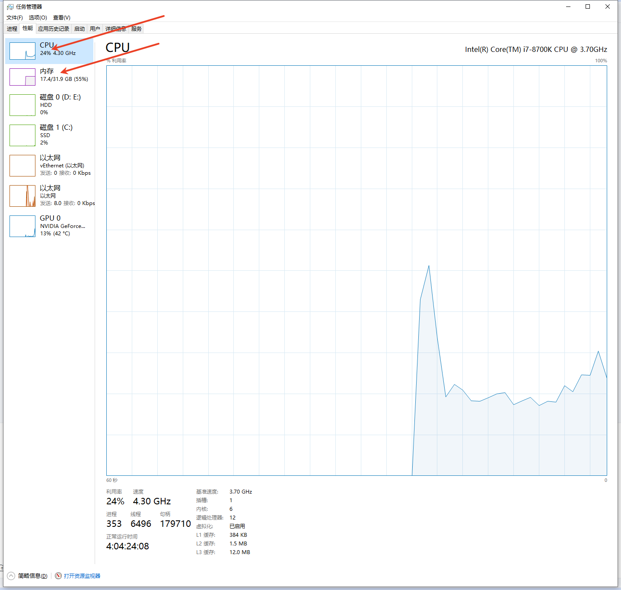Click the 简略信息(D) text button
621x590 pixels.
point(33,576)
